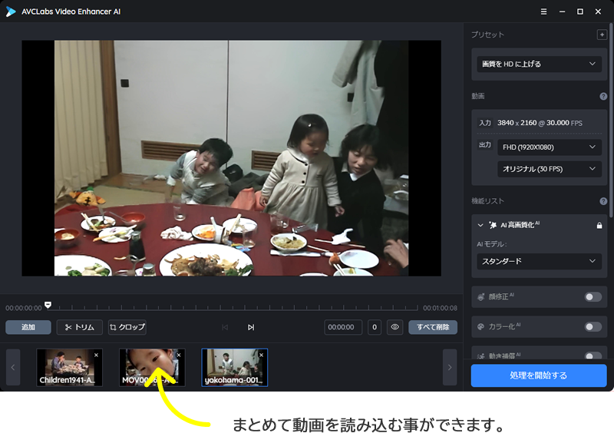Click the 処理を開始する button

click(x=538, y=375)
